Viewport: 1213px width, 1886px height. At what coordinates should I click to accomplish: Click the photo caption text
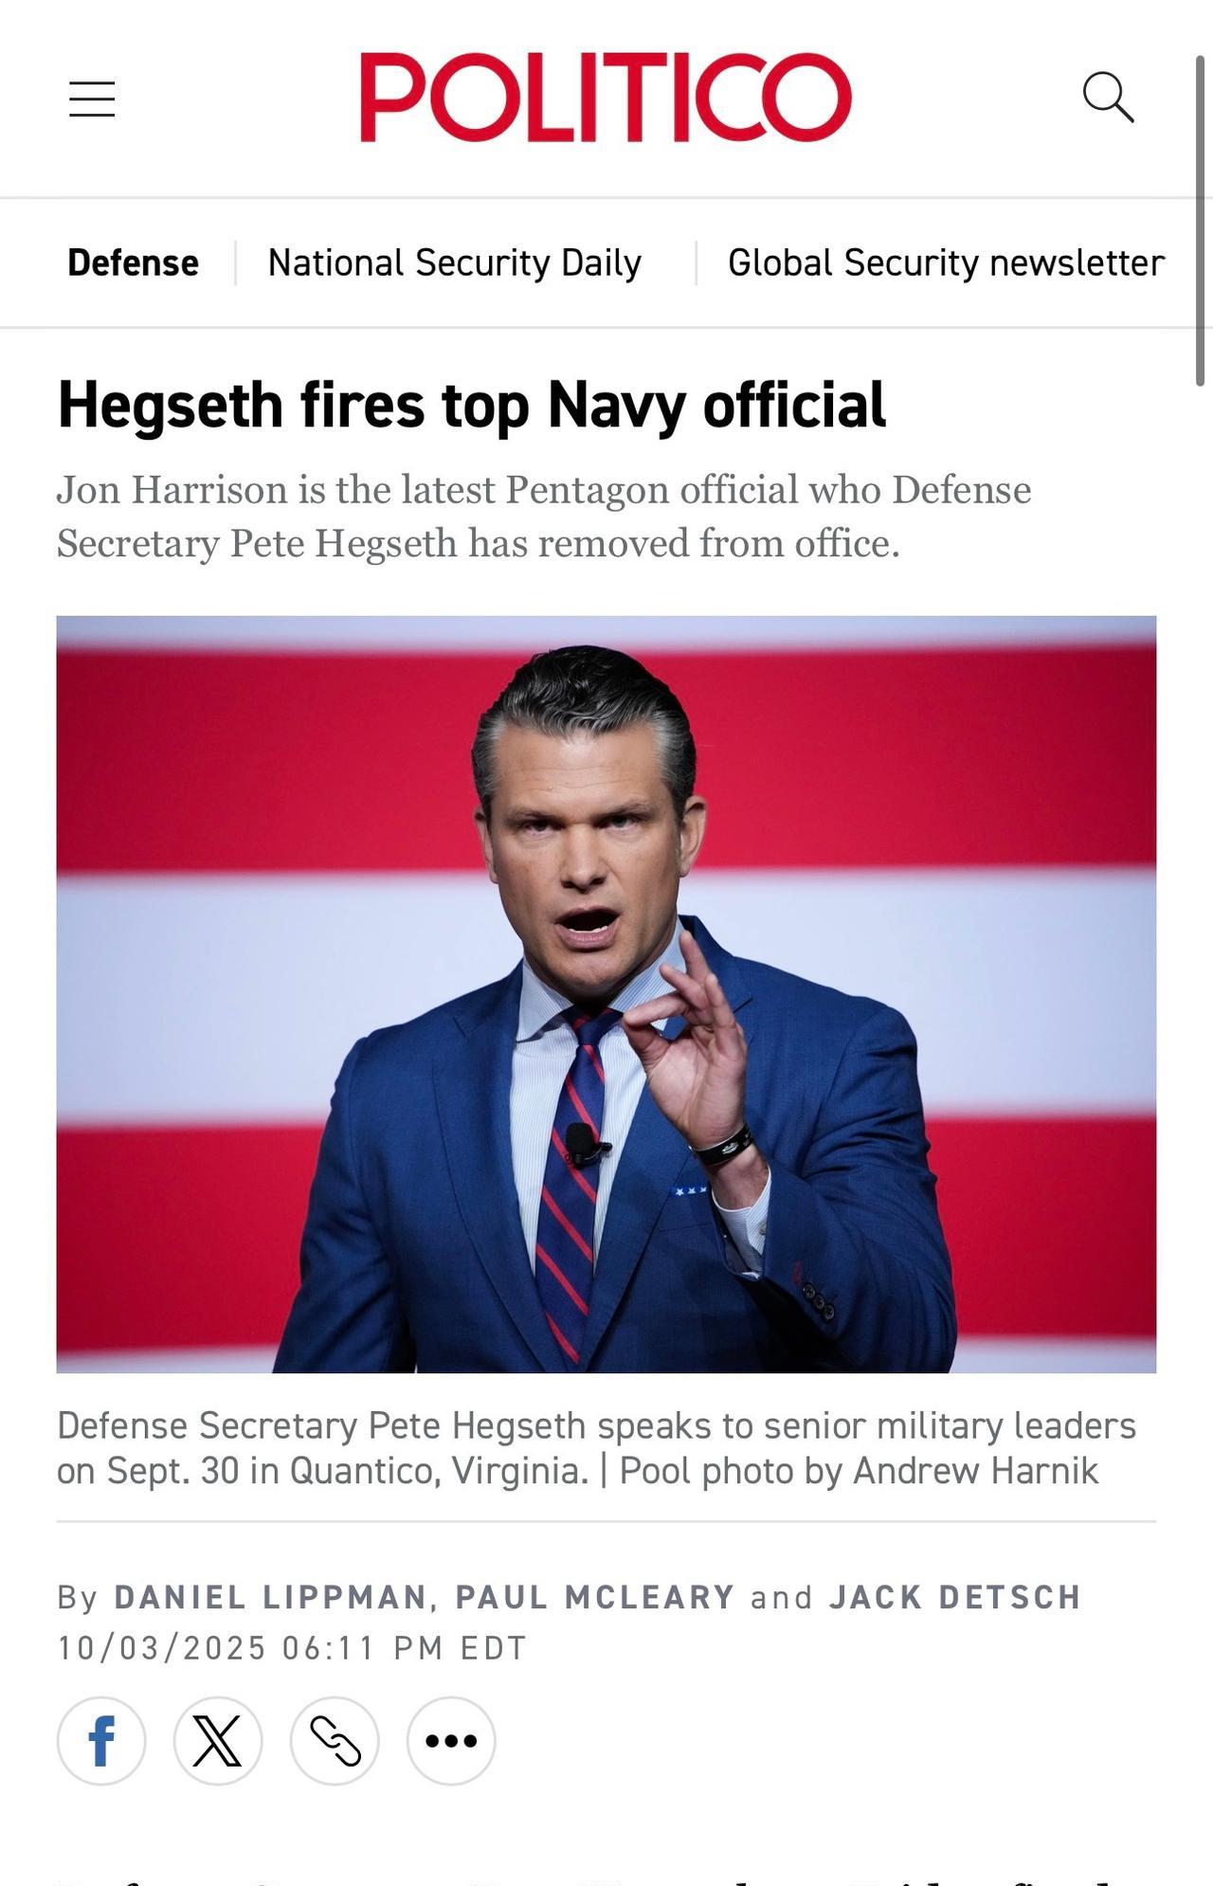point(596,1448)
